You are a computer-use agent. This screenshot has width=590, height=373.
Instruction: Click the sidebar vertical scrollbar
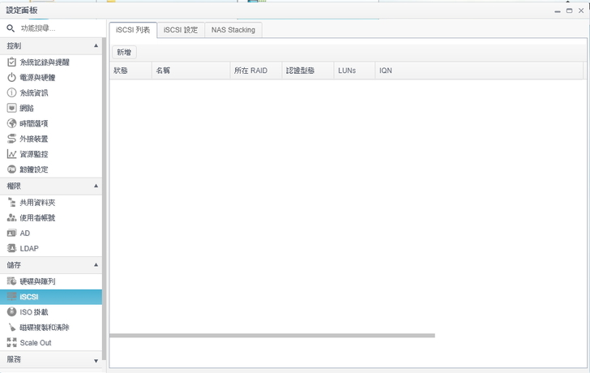[105, 199]
